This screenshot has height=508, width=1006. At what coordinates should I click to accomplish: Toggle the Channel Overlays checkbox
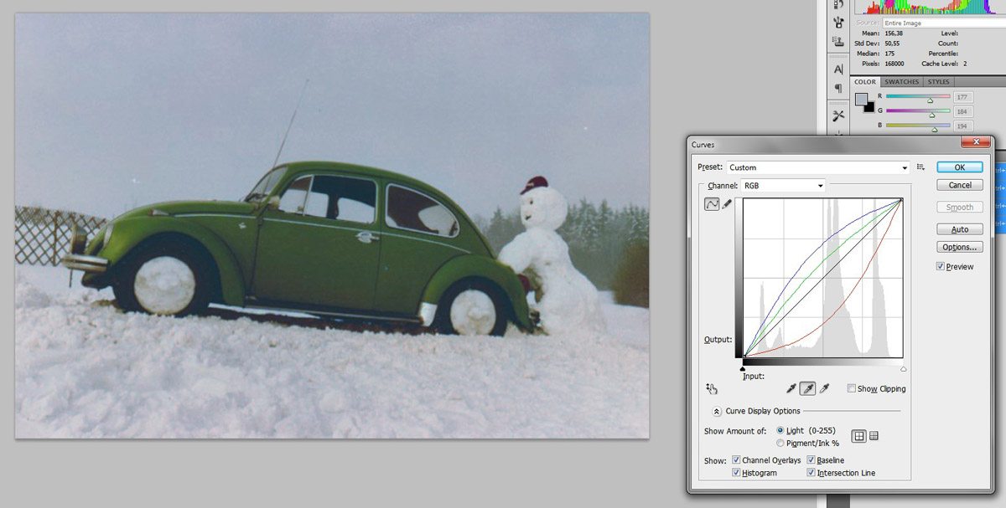tap(736, 460)
